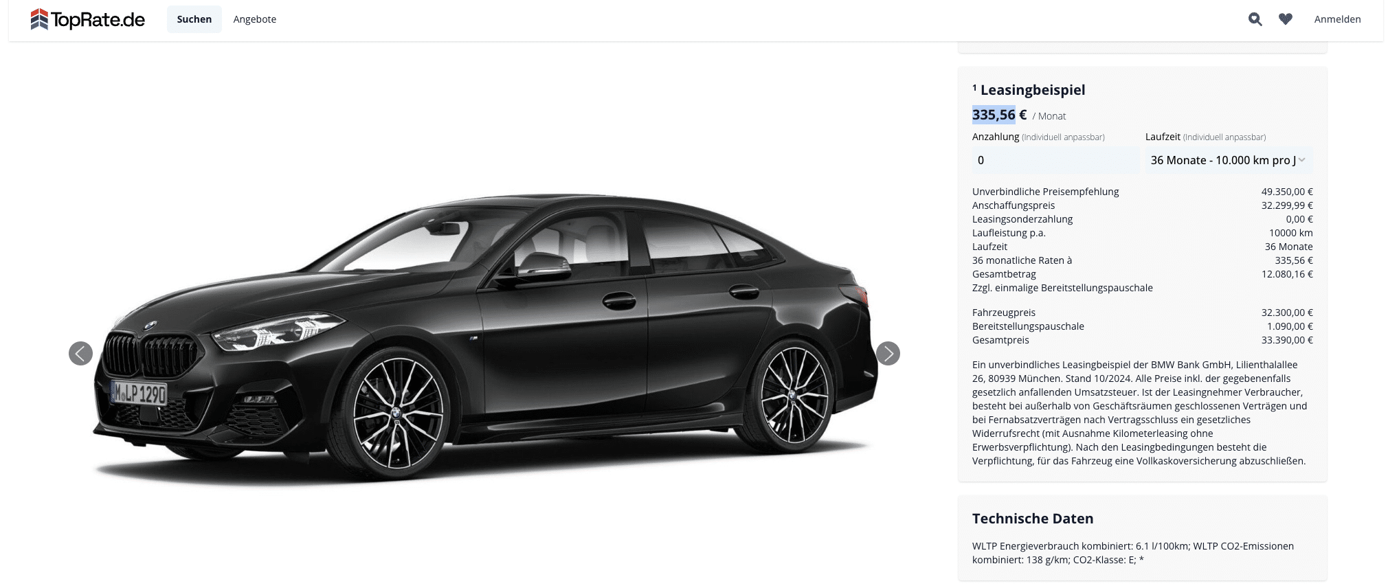This screenshot has height=588, width=1399.
Task: Click the Technische Daten heading
Action: click(1033, 519)
